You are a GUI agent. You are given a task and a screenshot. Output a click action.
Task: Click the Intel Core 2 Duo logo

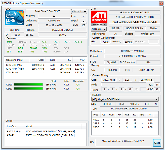click(15, 18)
